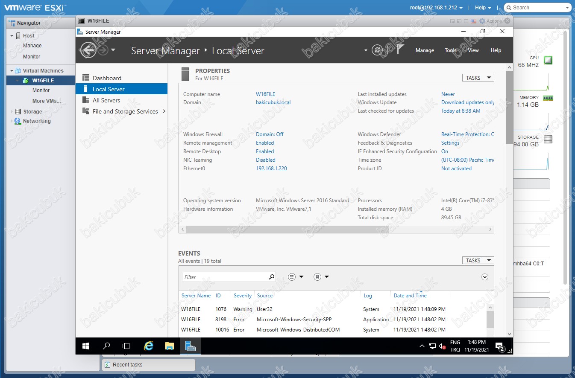Click the Networking icon in the Navigator

point(18,121)
